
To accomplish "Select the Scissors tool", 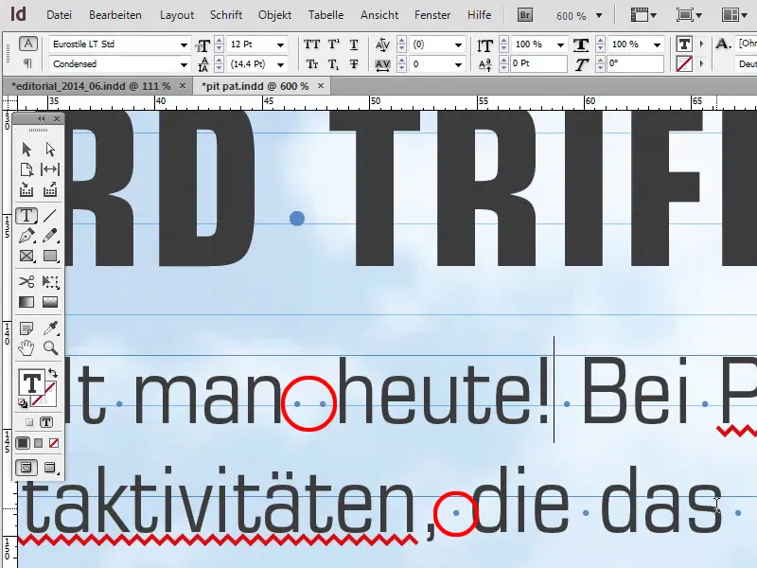I will pyautogui.click(x=26, y=282).
